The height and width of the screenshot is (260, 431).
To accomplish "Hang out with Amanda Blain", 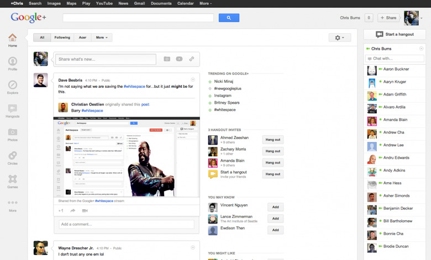I will point(272,163).
